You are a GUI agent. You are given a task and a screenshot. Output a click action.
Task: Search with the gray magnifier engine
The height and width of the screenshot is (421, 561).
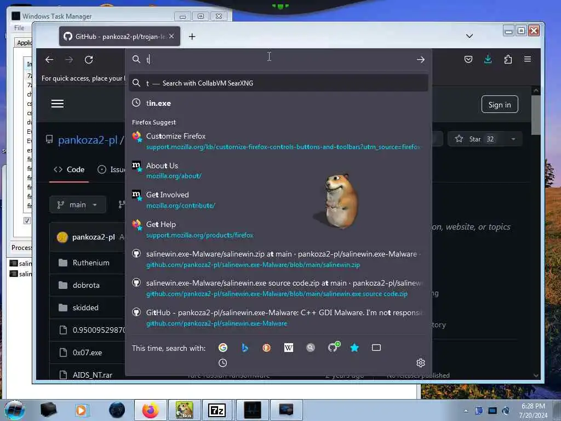click(311, 348)
